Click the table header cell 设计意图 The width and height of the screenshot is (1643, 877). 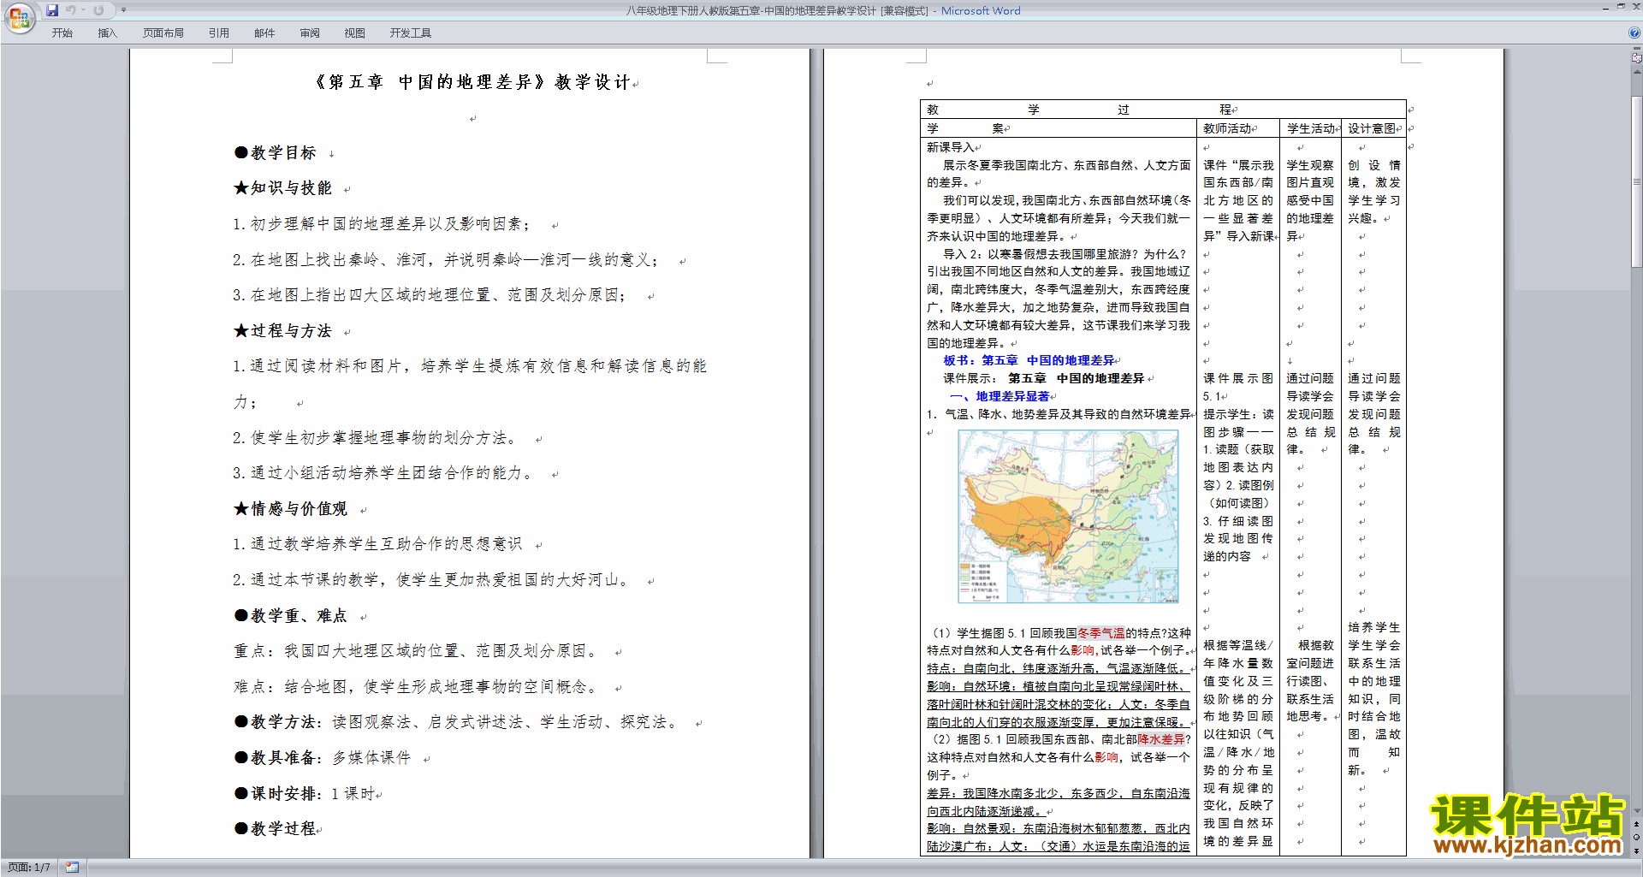coord(1373,128)
